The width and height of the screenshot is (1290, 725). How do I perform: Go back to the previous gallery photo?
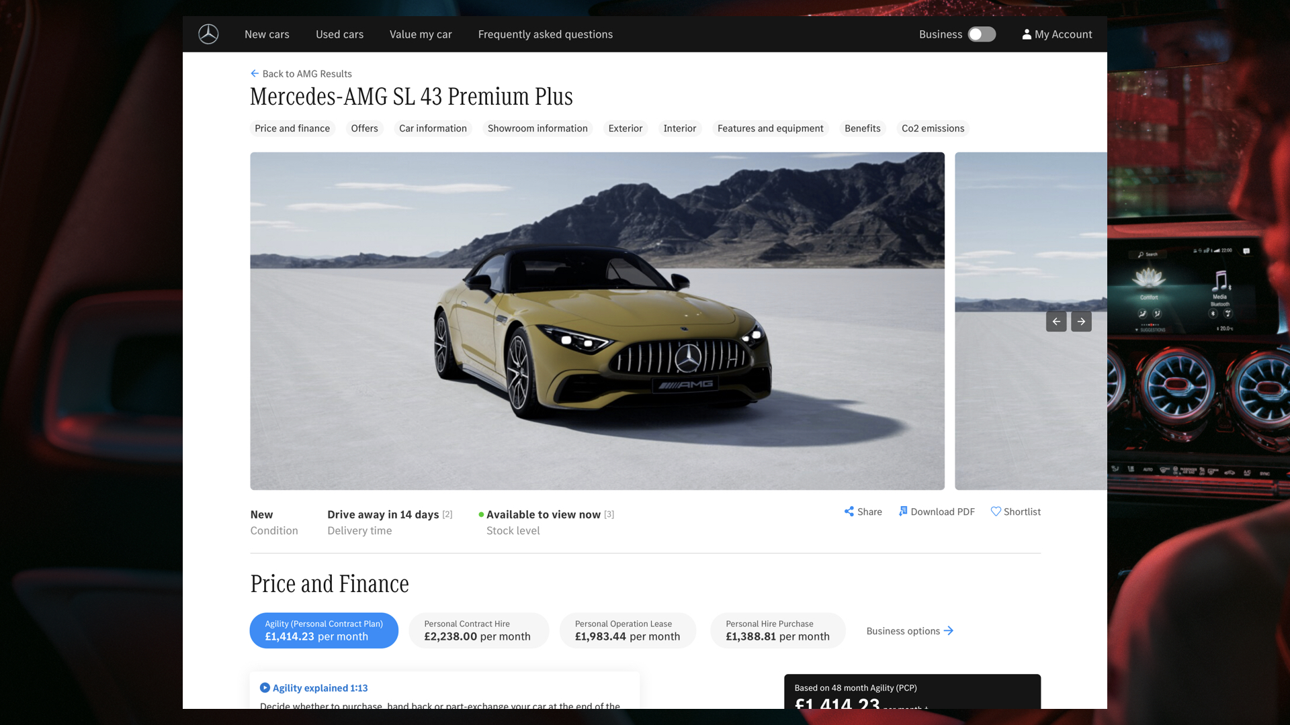[1056, 322]
